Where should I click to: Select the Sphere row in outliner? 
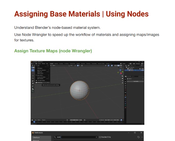(x=134, y=70)
